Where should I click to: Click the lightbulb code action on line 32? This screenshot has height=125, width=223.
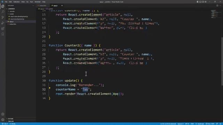[49, 88]
